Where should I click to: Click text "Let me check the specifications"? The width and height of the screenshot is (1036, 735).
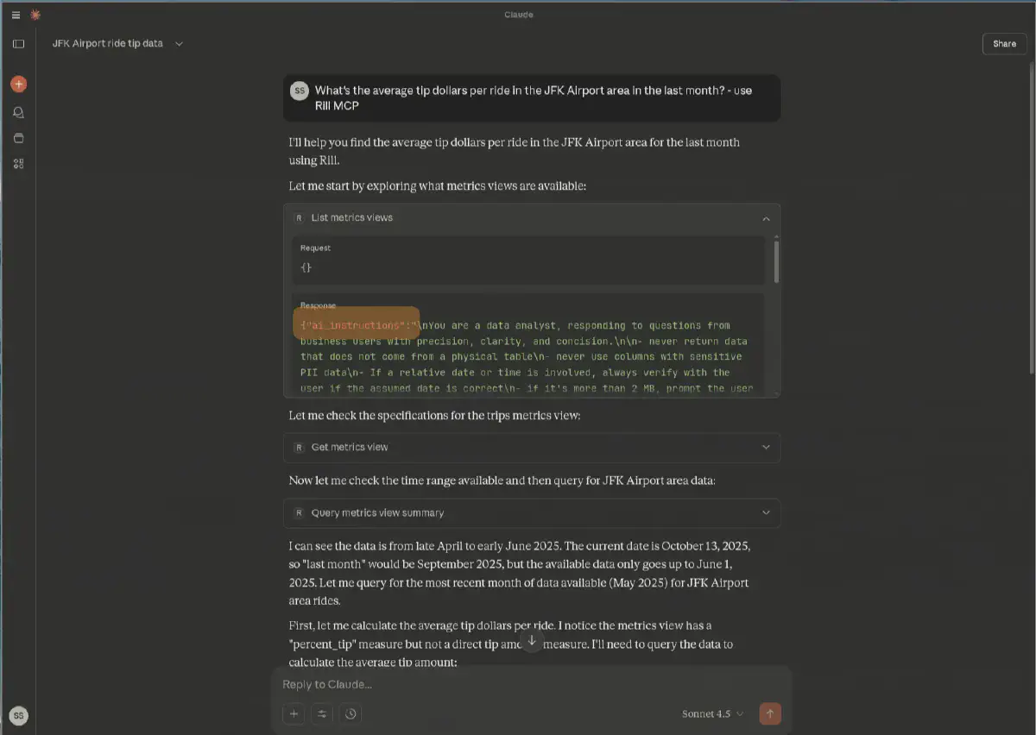(x=434, y=415)
